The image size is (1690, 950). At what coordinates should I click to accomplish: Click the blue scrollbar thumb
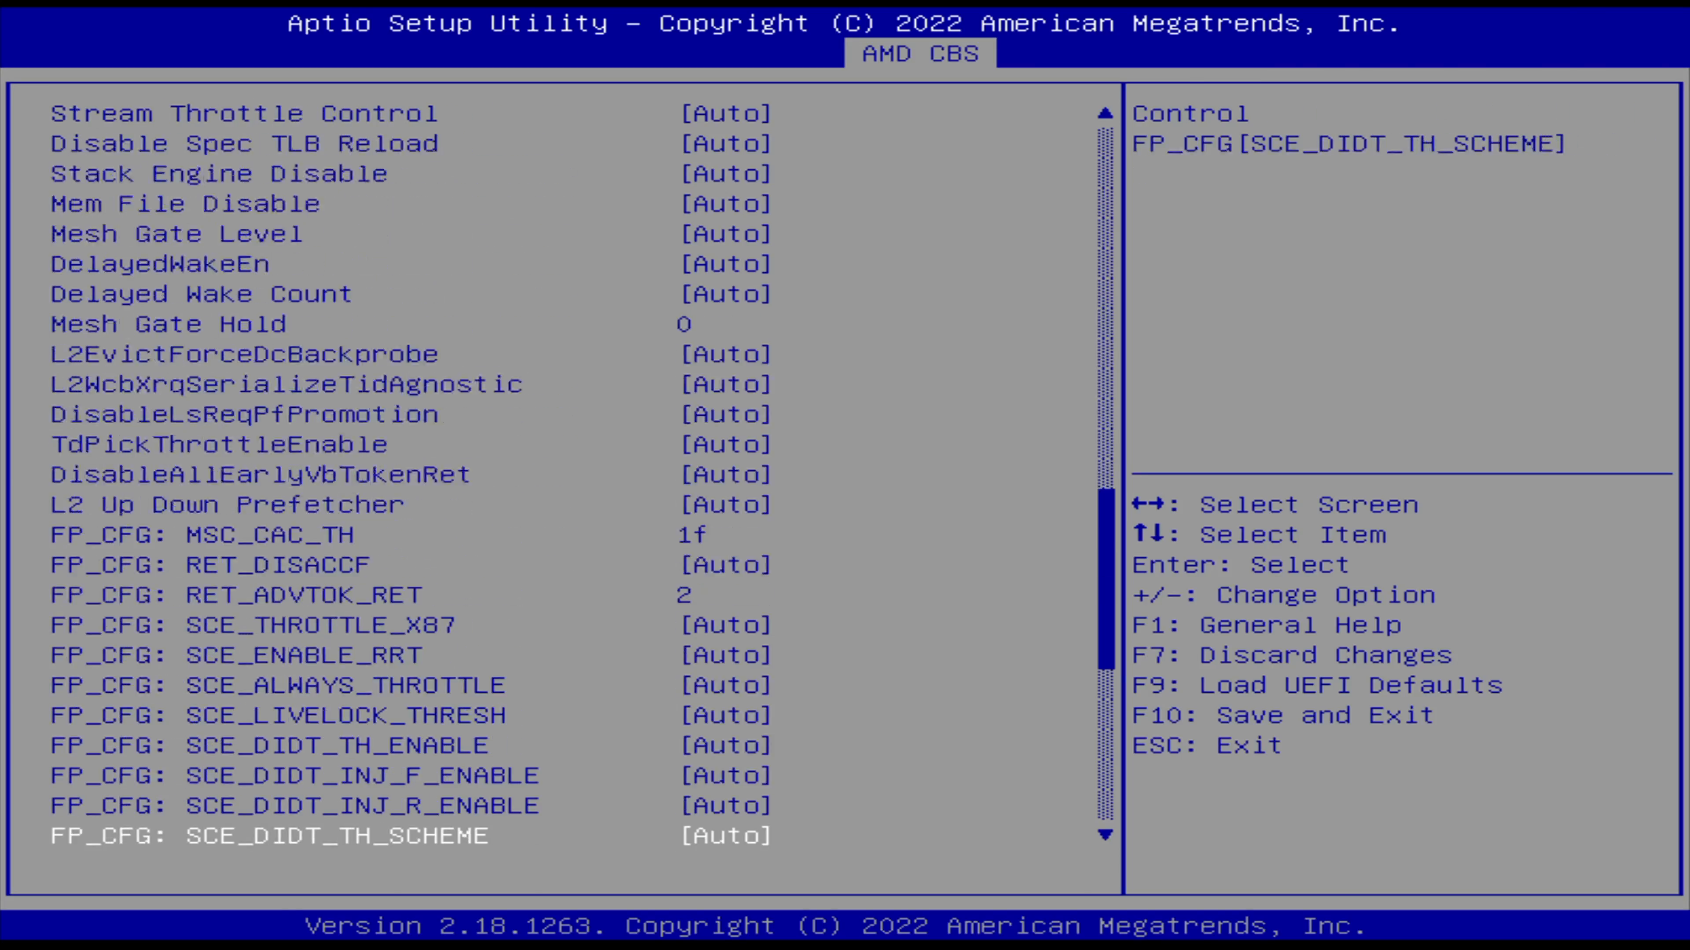tap(1106, 579)
